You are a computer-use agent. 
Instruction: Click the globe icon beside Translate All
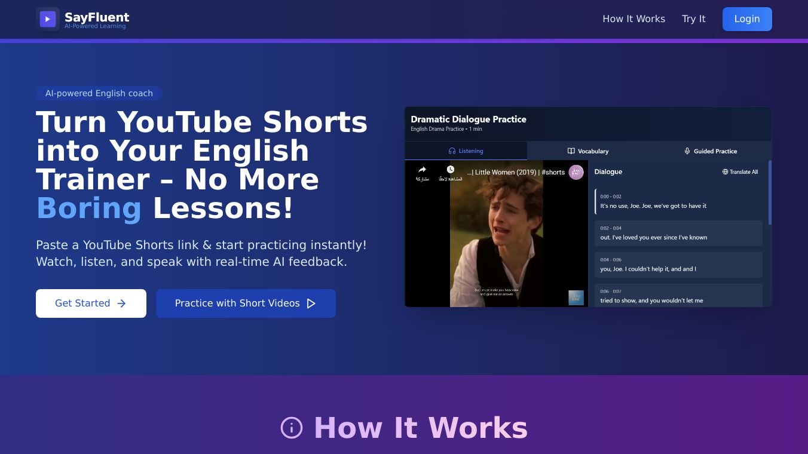pyautogui.click(x=726, y=172)
